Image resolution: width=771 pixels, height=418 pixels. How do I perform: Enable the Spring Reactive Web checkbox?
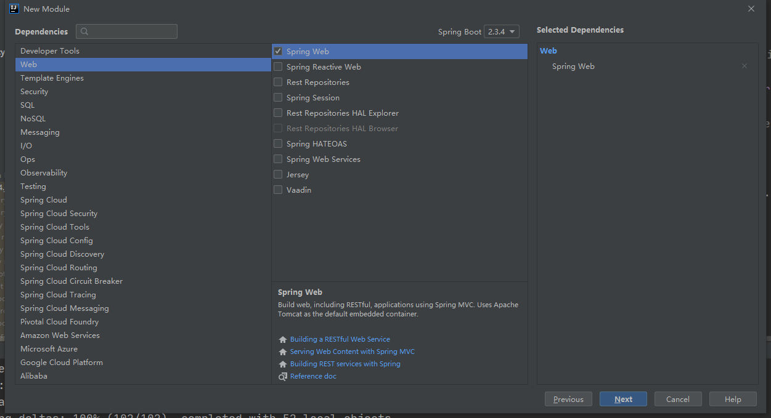point(278,66)
